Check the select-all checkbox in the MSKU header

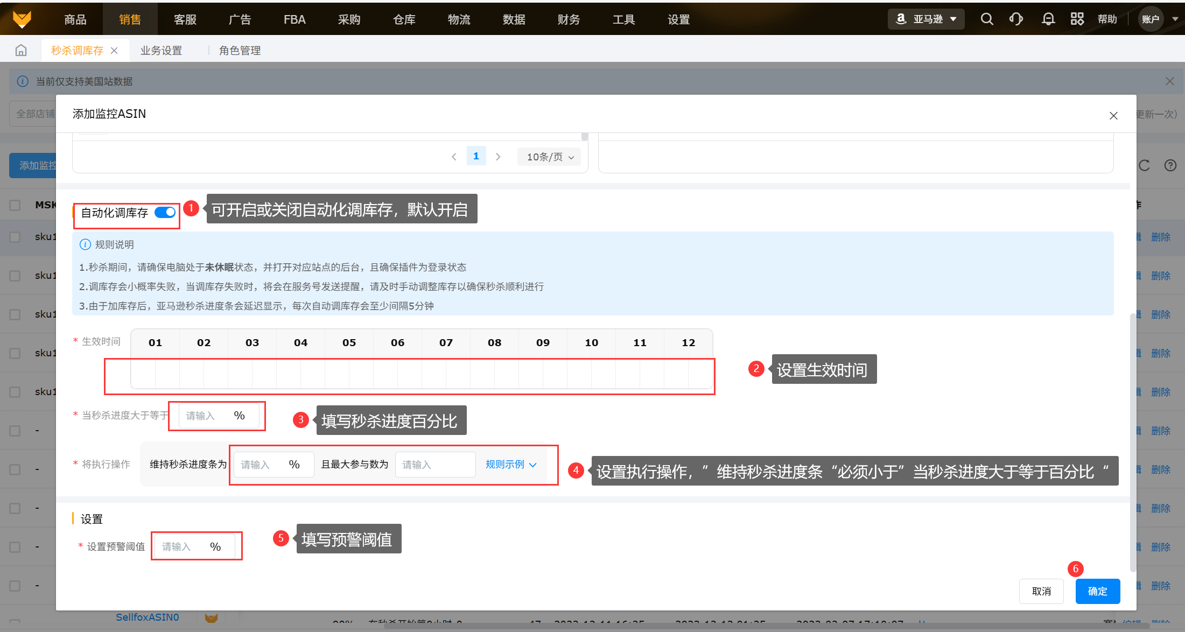click(15, 205)
